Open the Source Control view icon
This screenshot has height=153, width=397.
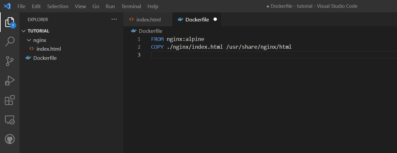[10, 61]
